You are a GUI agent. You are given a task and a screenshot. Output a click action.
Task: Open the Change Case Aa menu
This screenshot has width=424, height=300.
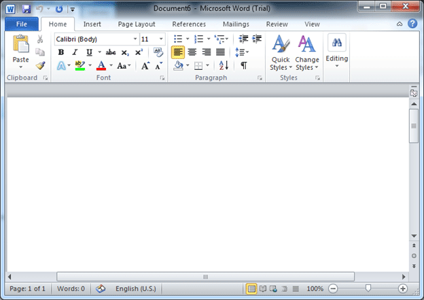124,66
